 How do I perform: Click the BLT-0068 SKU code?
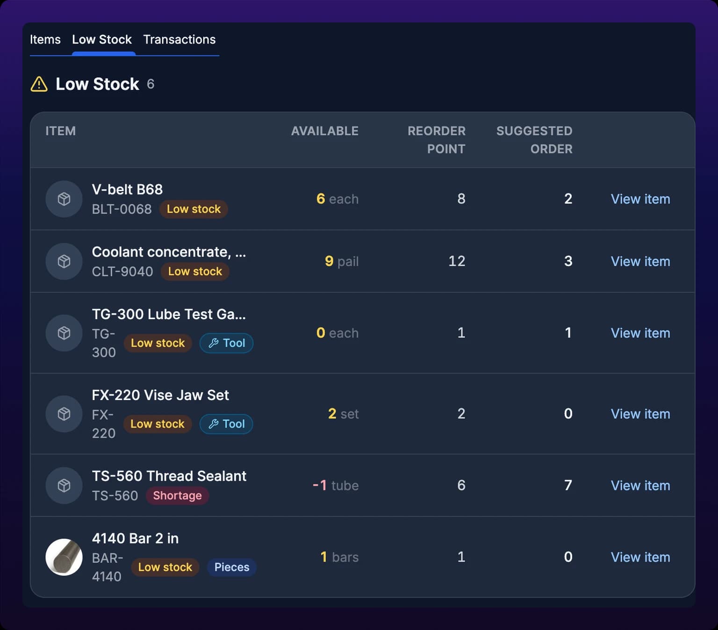click(x=122, y=209)
